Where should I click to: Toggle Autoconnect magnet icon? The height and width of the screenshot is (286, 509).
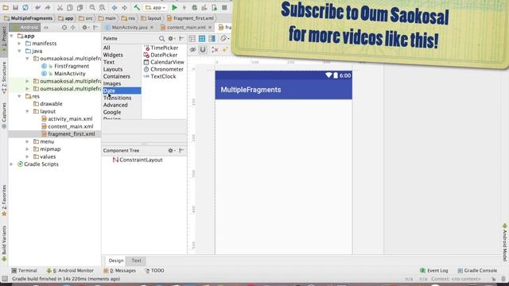(203, 49)
